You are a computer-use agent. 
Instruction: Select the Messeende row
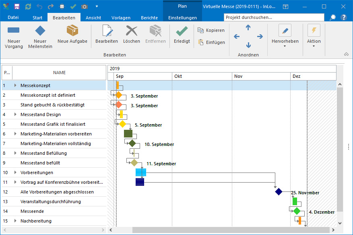(x=54, y=211)
